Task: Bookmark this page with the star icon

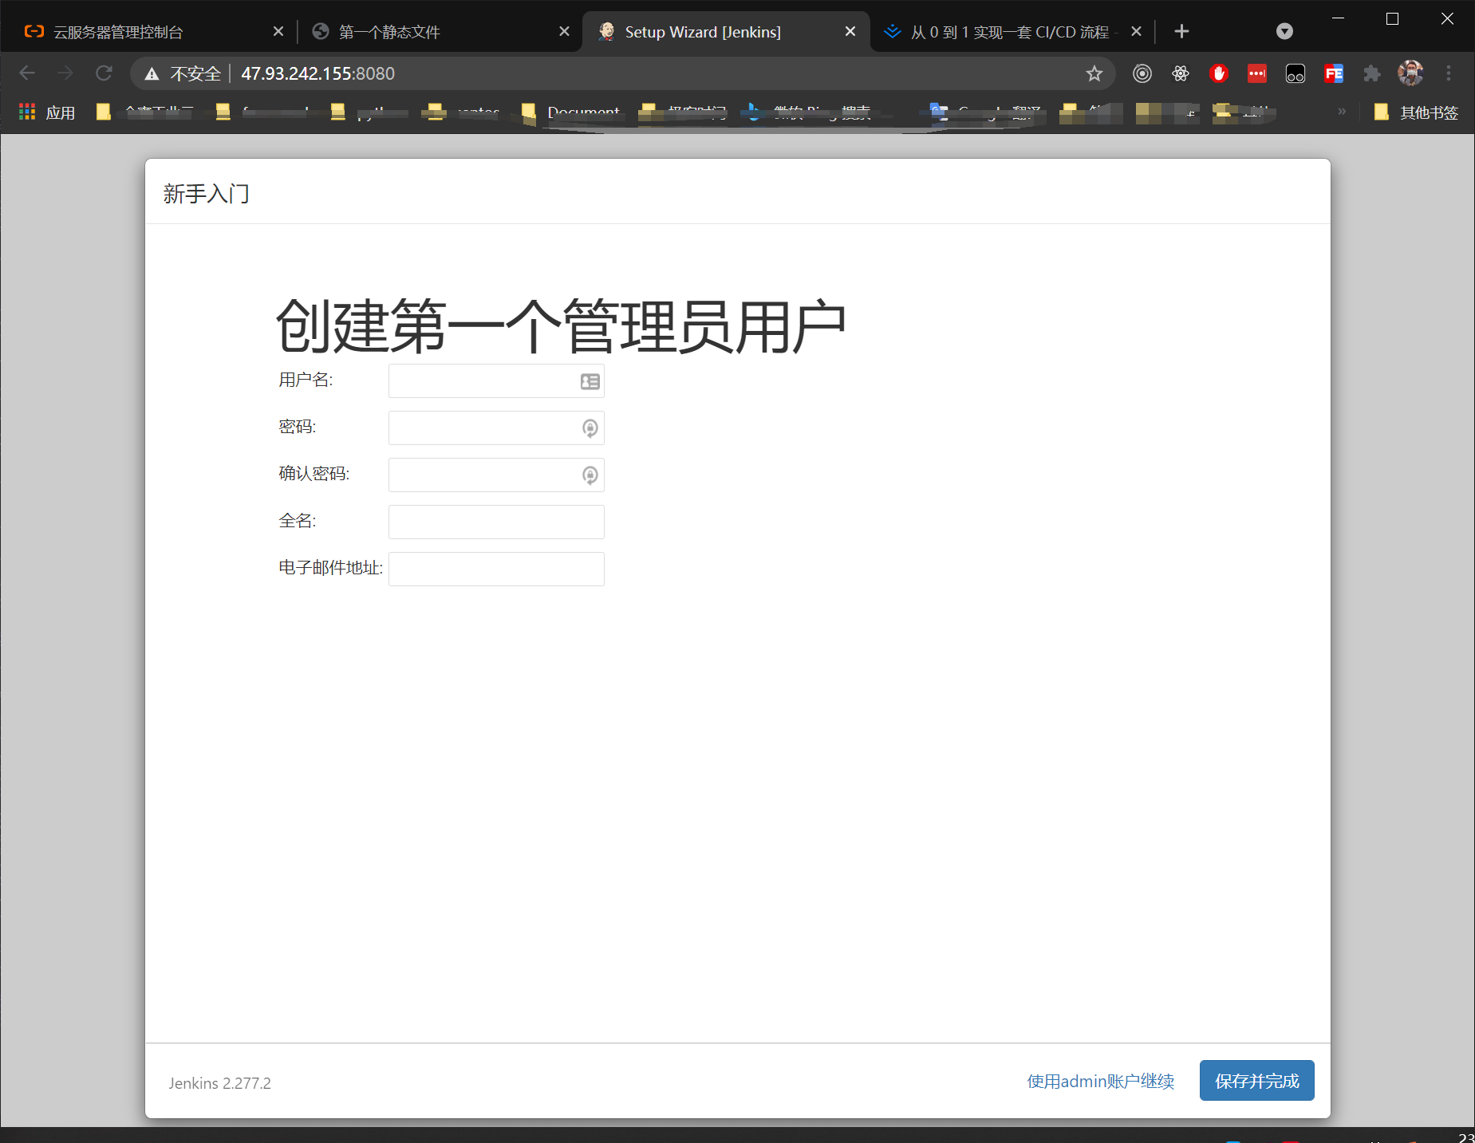Action: (x=1094, y=73)
